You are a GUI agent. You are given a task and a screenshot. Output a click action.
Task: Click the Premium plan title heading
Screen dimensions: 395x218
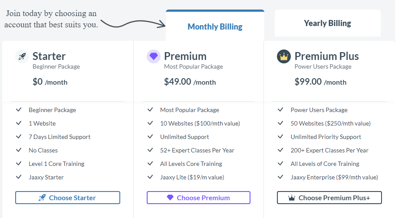click(x=185, y=56)
